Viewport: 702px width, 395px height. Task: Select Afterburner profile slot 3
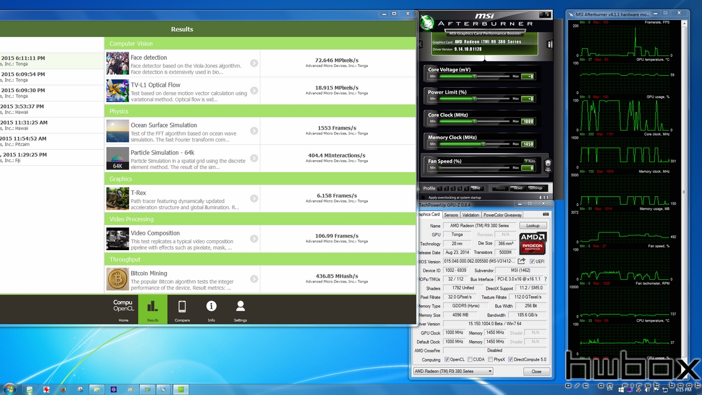pos(453,188)
